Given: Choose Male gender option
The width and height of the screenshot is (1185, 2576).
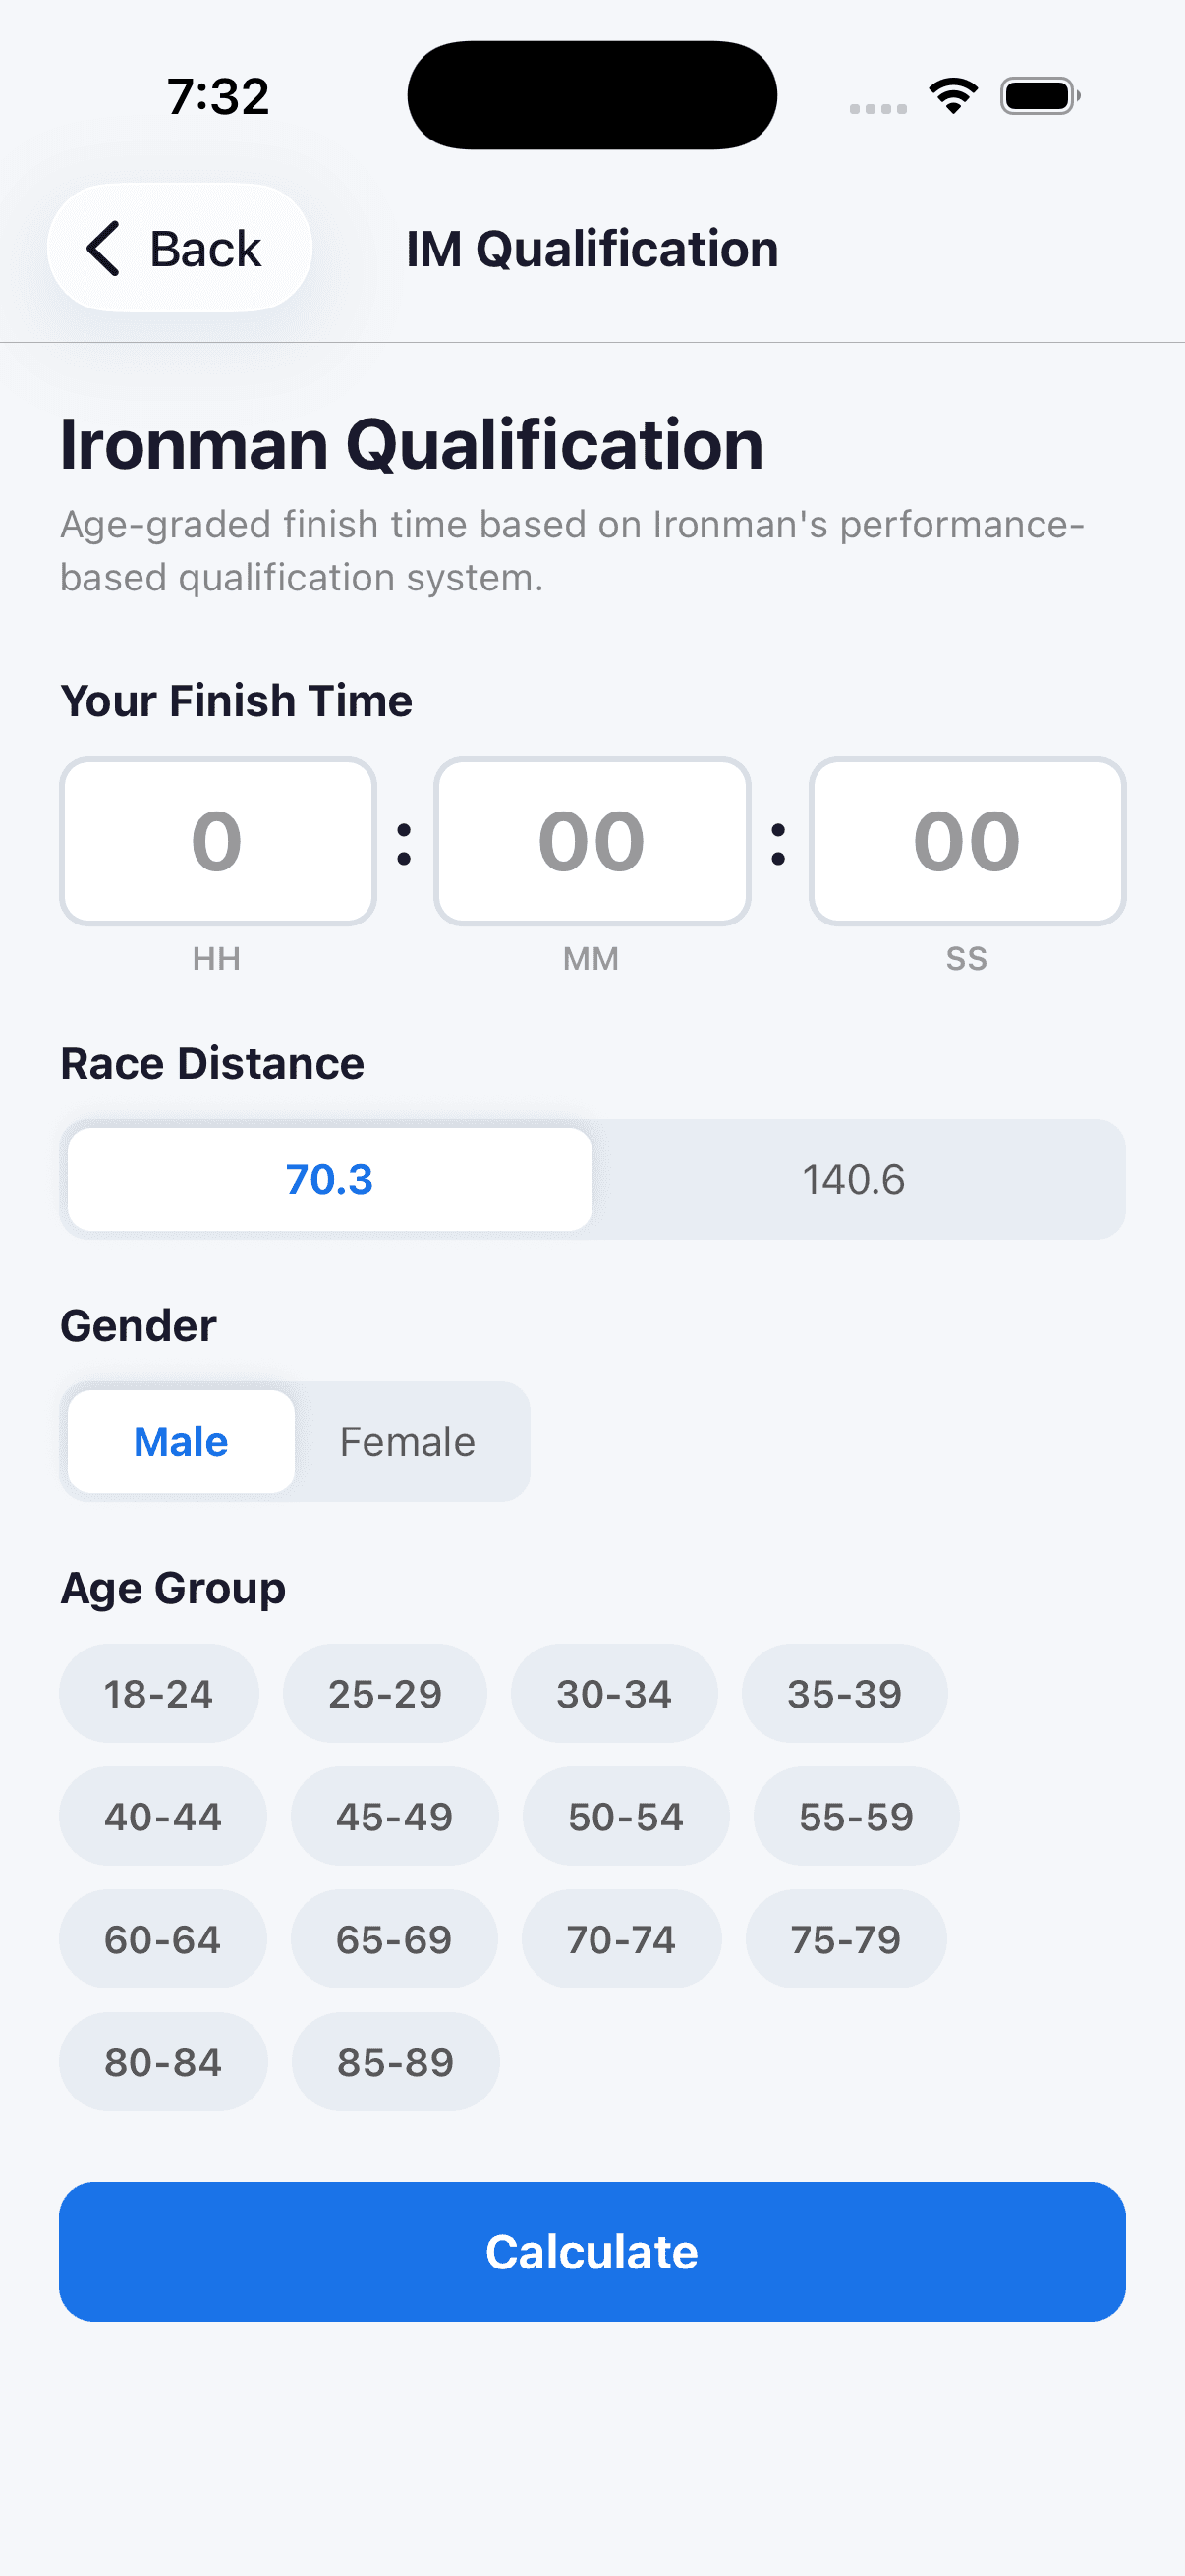Looking at the screenshot, I should click(181, 1441).
